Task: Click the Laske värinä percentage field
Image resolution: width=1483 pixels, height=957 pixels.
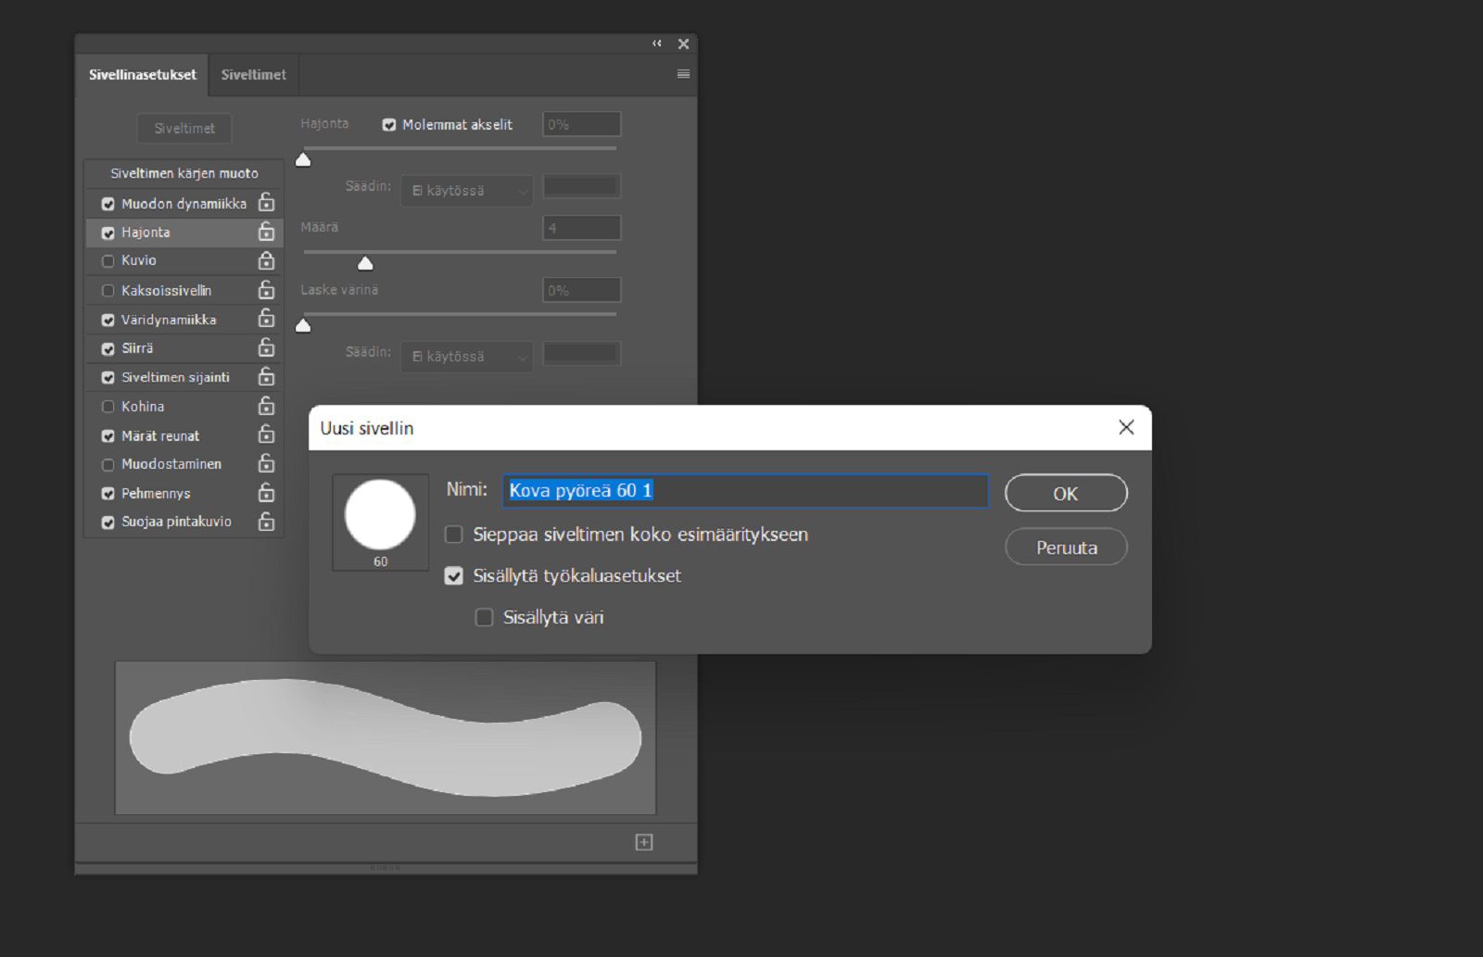Action: click(581, 290)
